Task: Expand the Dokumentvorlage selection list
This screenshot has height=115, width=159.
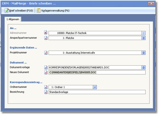Action: coord(143,67)
